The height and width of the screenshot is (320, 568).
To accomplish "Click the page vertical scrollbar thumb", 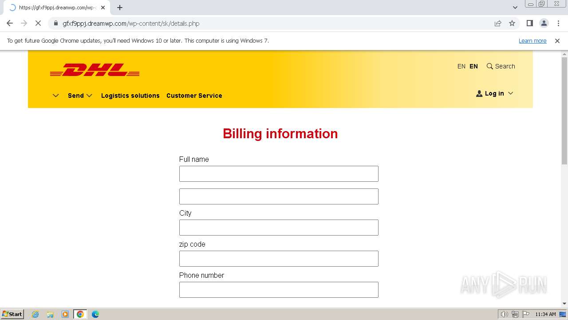I will 564,110.
